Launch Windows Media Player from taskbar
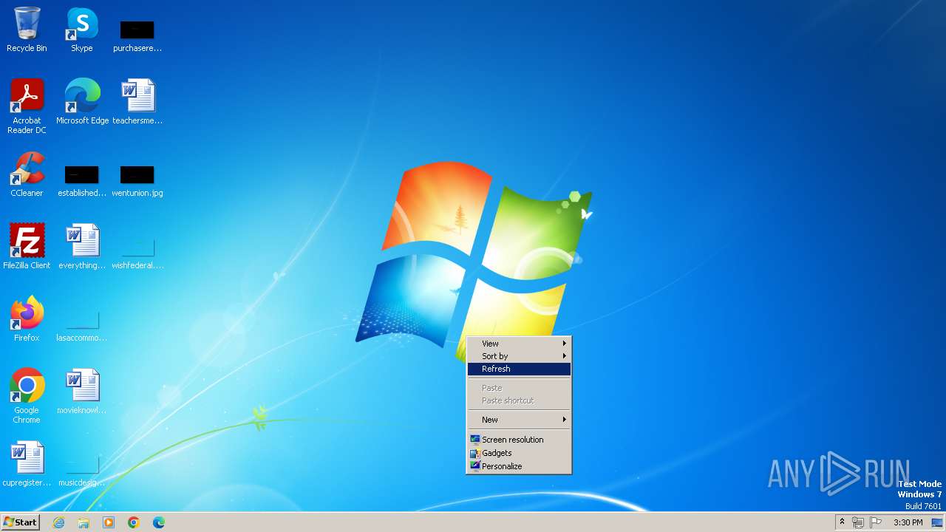The width and height of the screenshot is (946, 532). 109,522
